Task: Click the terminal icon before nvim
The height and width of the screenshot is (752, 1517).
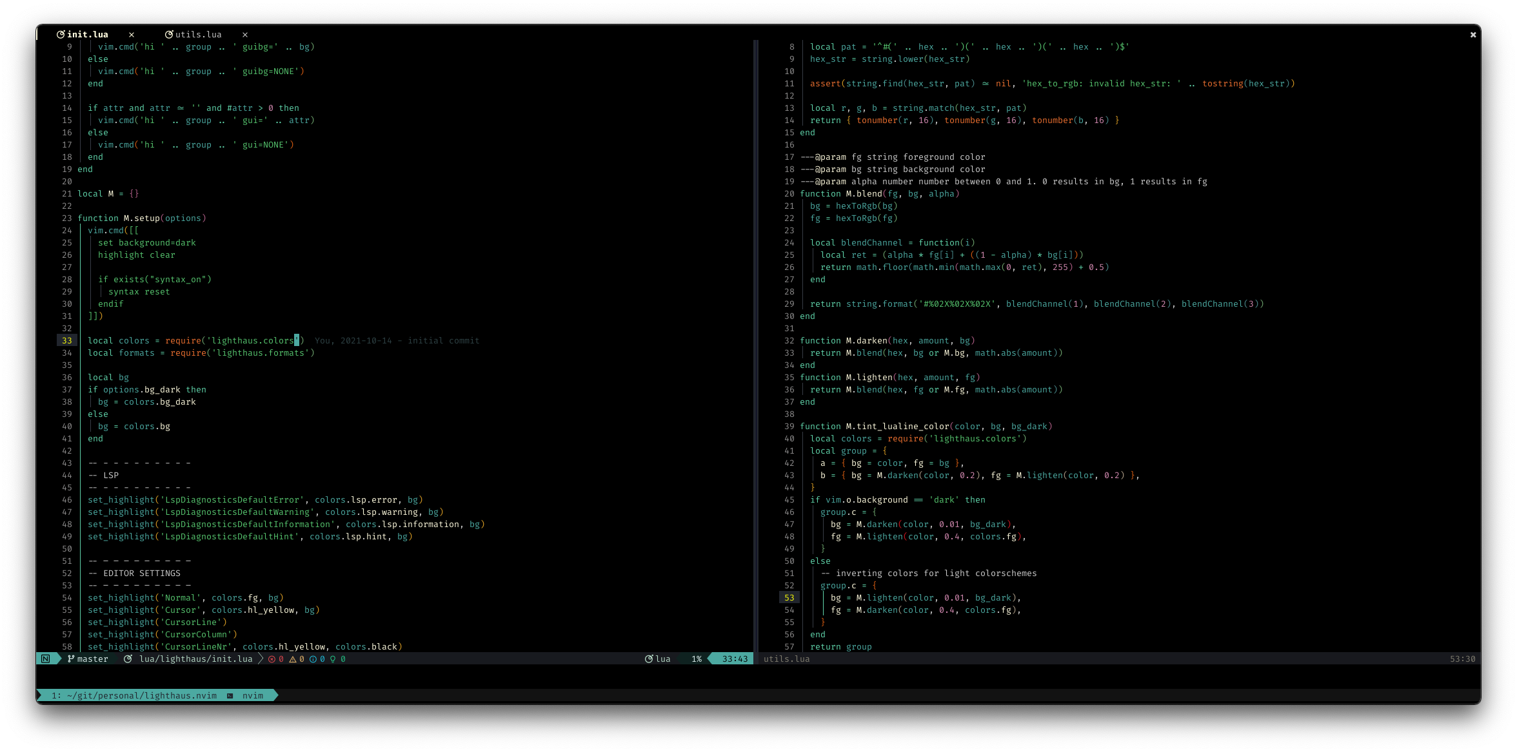Action: point(230,695)
